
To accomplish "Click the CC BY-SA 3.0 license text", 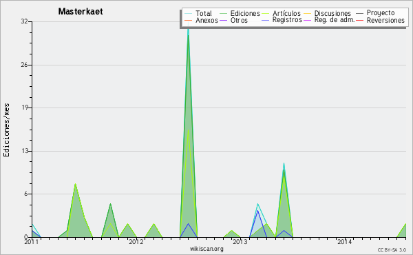I will click(x=392, y=250).
